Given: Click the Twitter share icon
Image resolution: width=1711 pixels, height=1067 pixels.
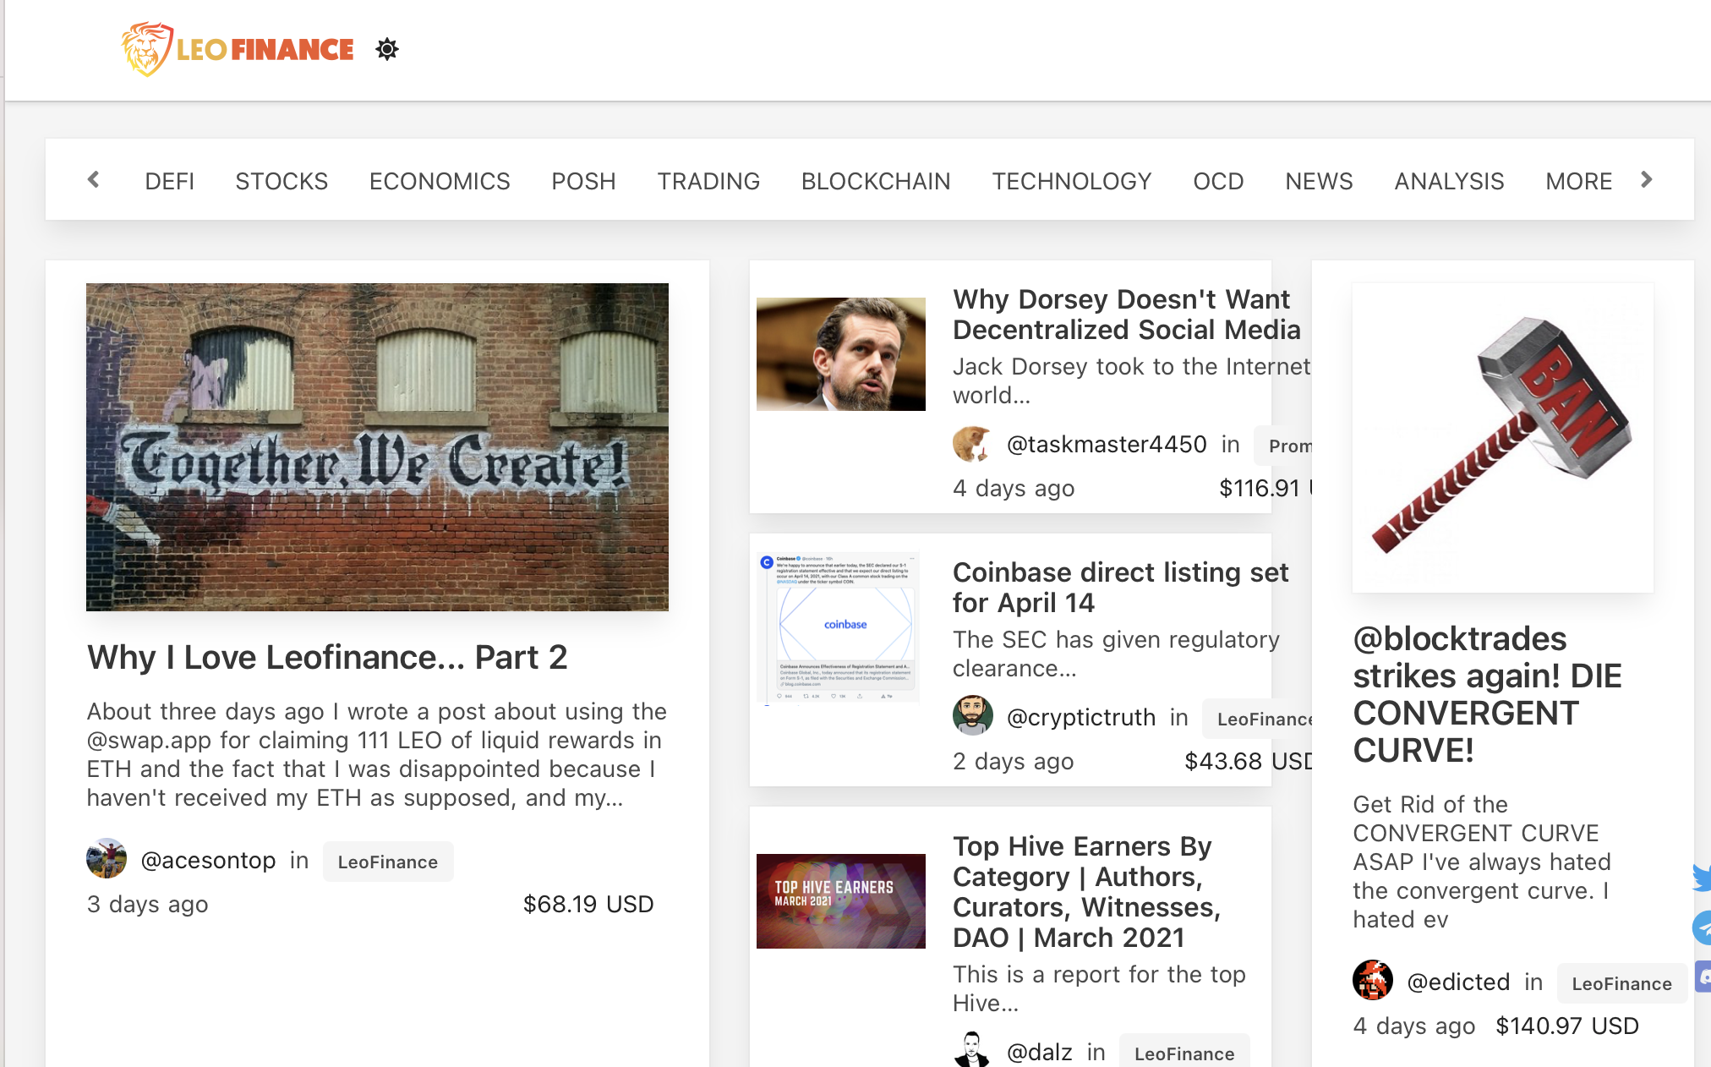Looking at the screenshot, I should [x=1701, y=878].
